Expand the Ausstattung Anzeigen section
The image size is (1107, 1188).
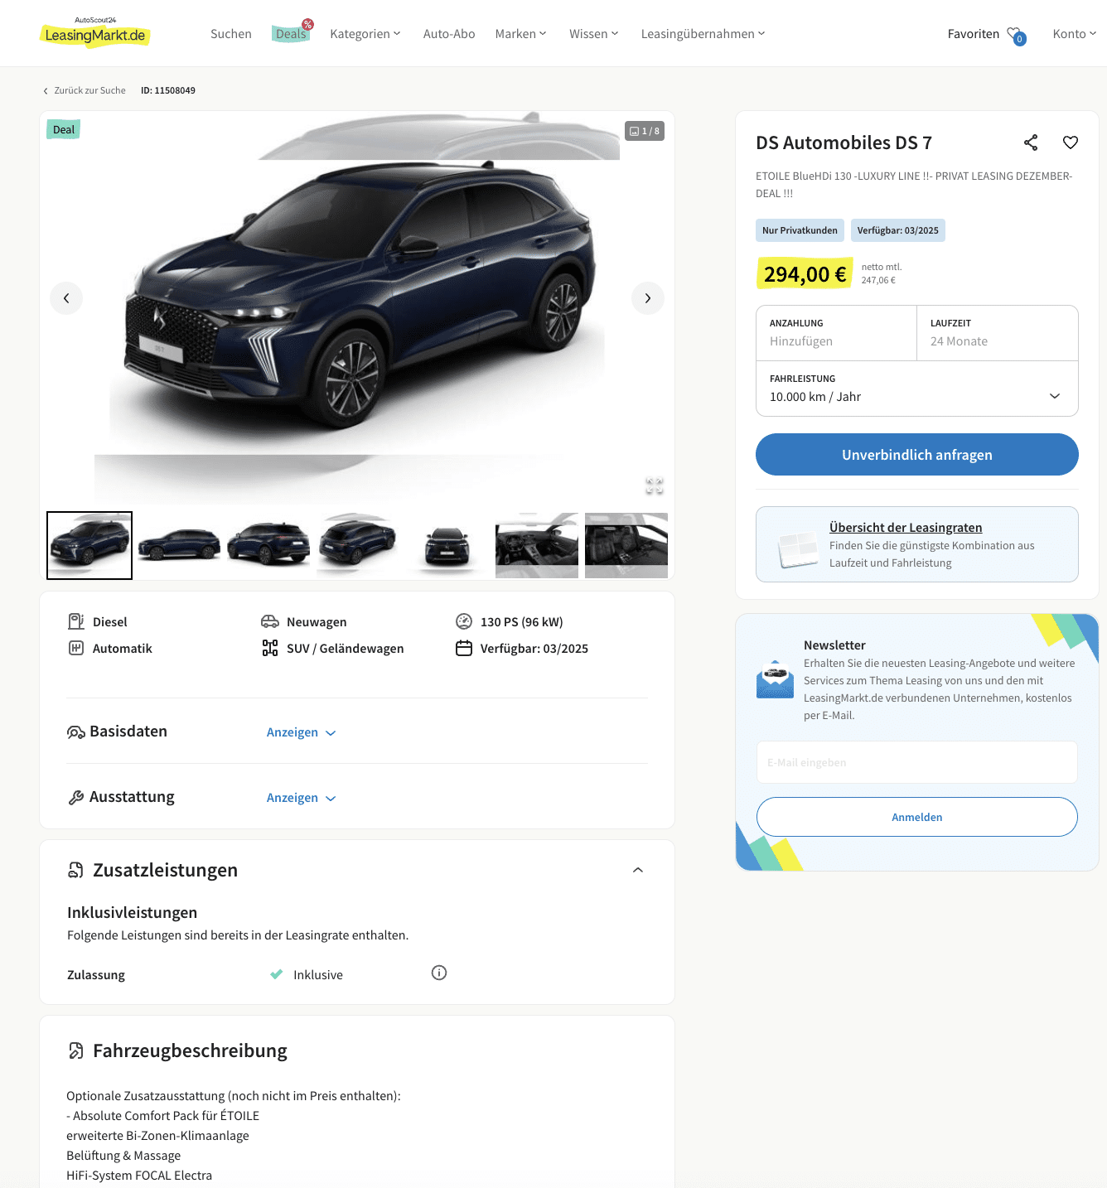301,798
